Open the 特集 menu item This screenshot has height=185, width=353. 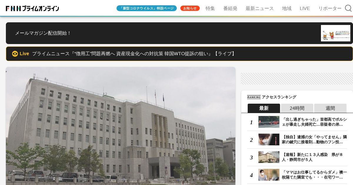pyautogui.click(x=210, y=8)
